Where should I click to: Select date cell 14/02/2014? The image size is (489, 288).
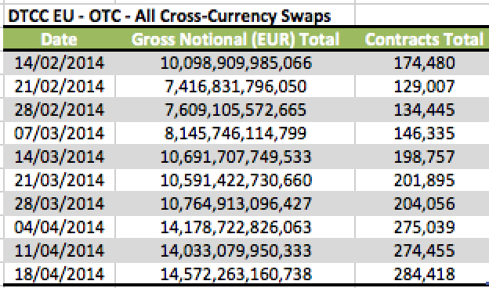[60, 63]
